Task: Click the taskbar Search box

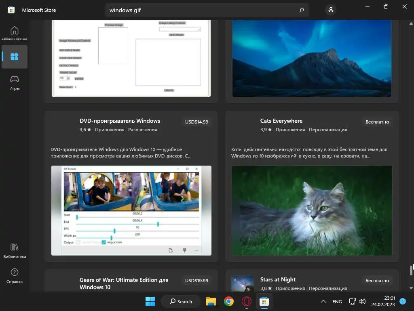Action: pyautogui.click(x=181, y=301)
